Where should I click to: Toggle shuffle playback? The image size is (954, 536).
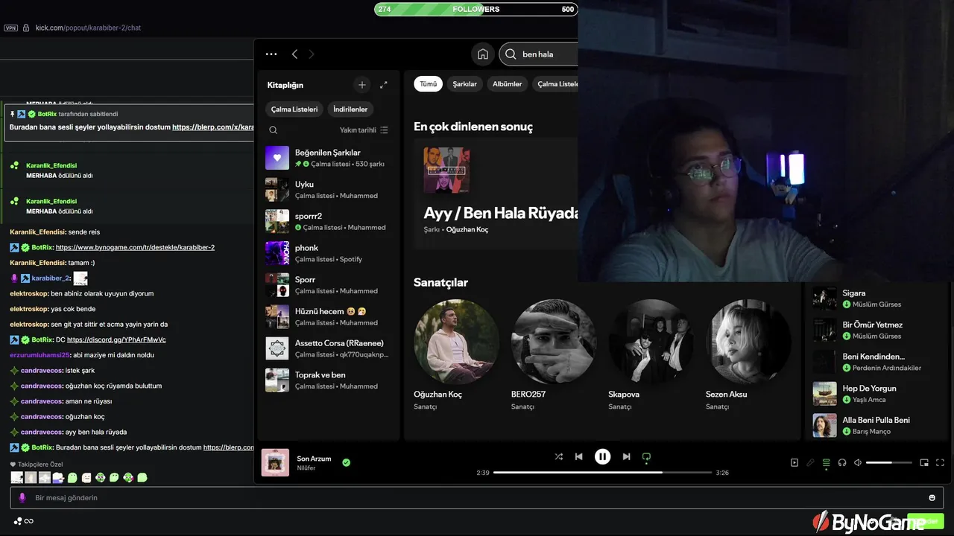click(559, 456)
